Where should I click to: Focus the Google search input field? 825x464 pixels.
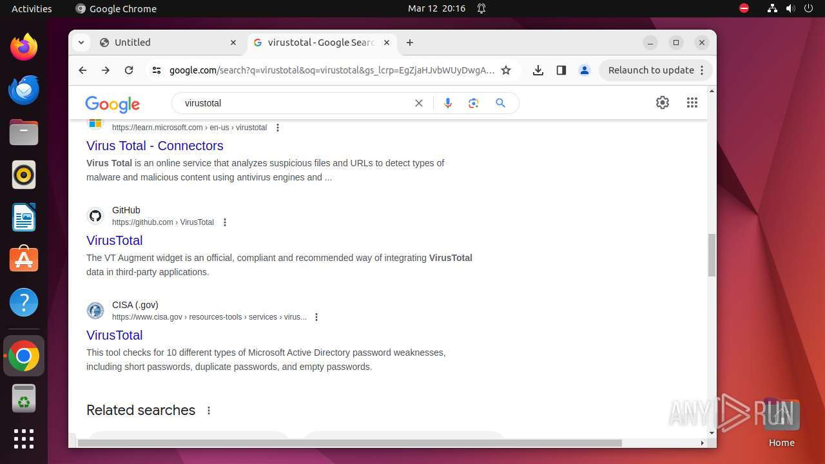coord(296,103)
